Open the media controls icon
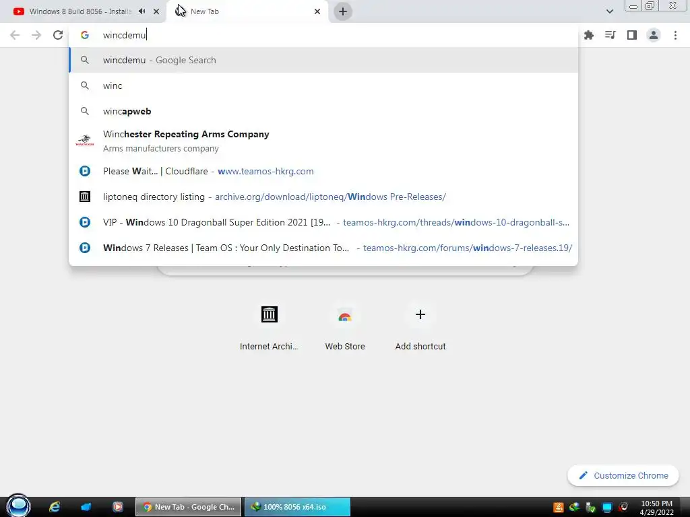Viewport: 690px width, 517px height. coord(610,35)
